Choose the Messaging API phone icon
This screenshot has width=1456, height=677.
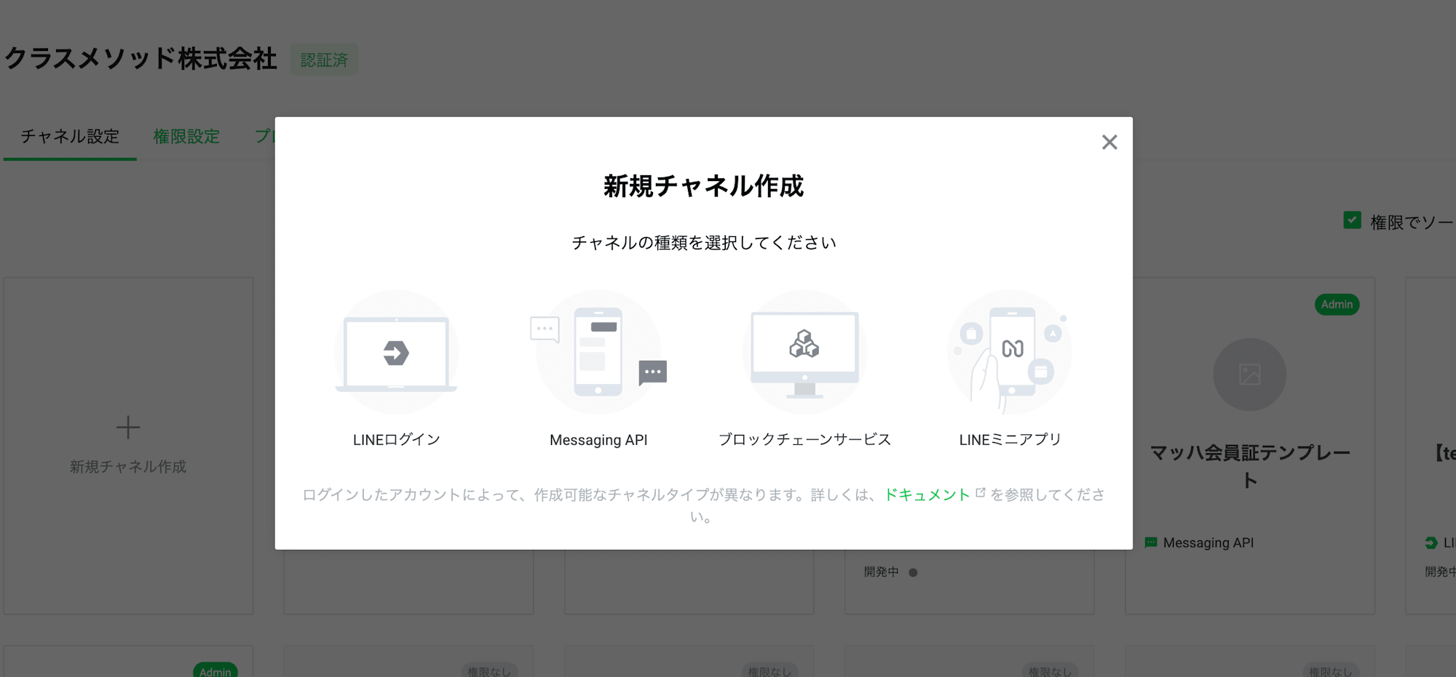pos(598,353)
